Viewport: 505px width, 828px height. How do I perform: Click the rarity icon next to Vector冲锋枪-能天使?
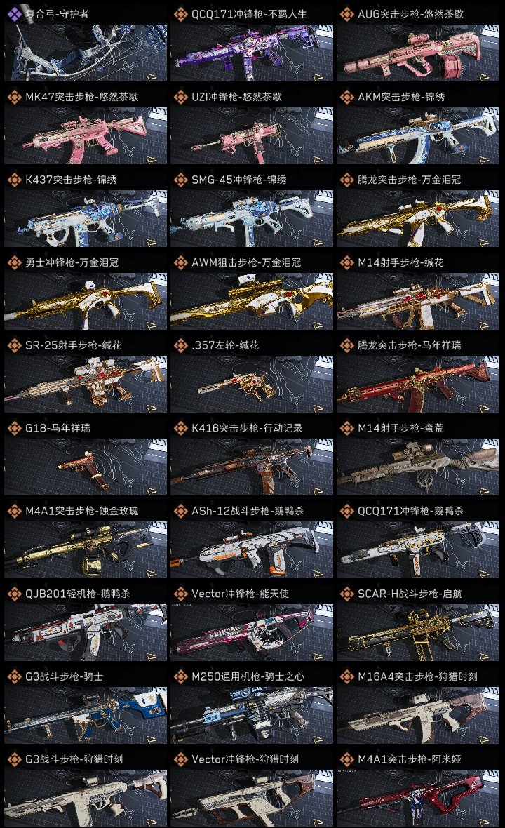[181, 594]
